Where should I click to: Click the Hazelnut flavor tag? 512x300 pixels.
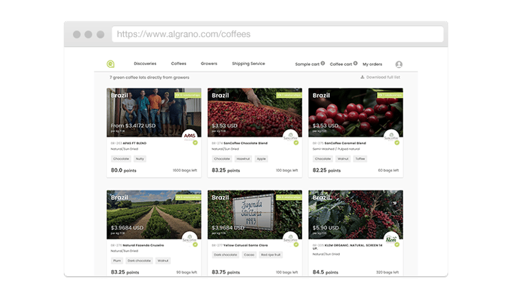pyautogui.click(x=243, y=159)
